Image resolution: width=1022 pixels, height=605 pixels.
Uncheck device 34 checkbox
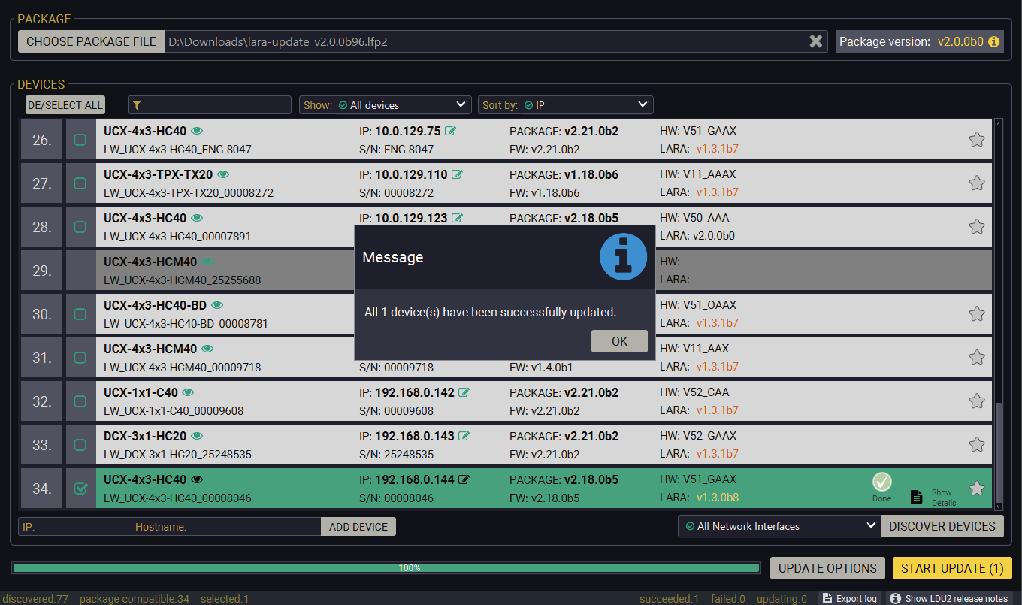tap(80, 489)
